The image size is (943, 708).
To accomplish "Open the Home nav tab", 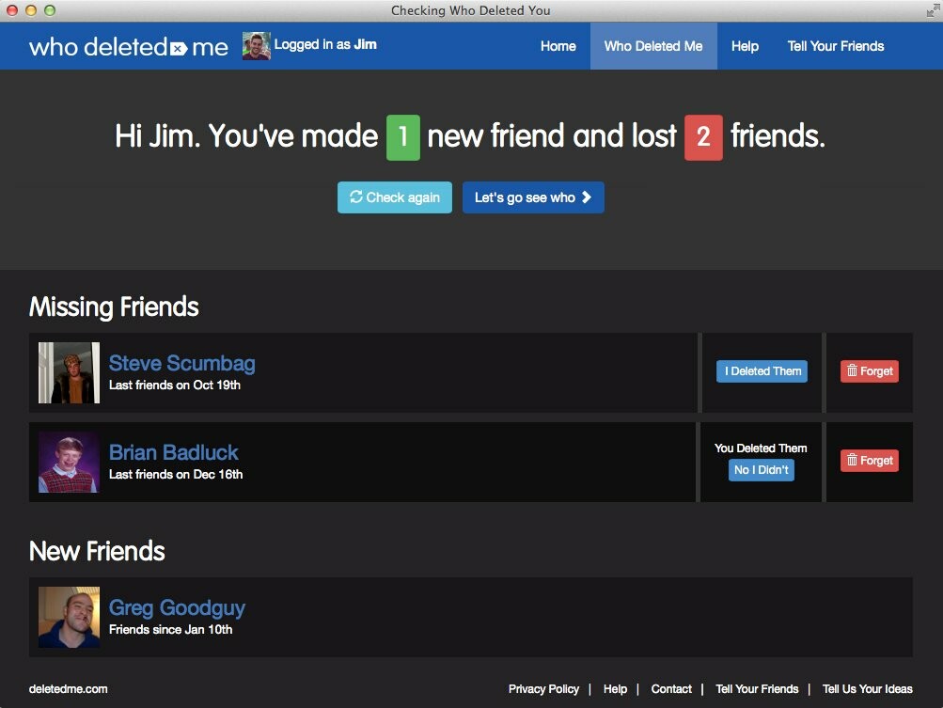I will coord(558,46).
